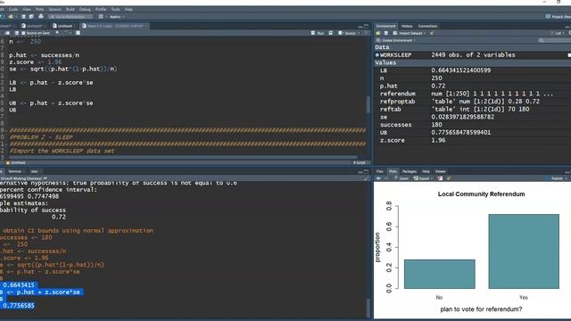Screen dimensions: 571x321
Task: Switch to the Jobs tab
Action: [x=36, y=171]
